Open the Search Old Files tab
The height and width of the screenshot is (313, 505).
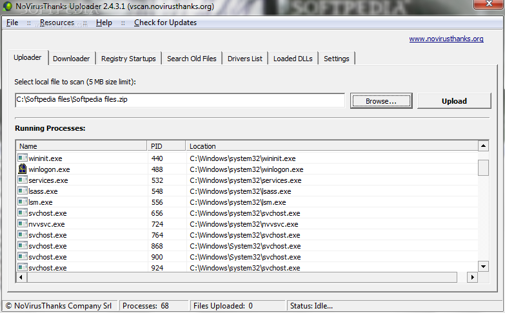pyautogui.click(x=192, y=59)
